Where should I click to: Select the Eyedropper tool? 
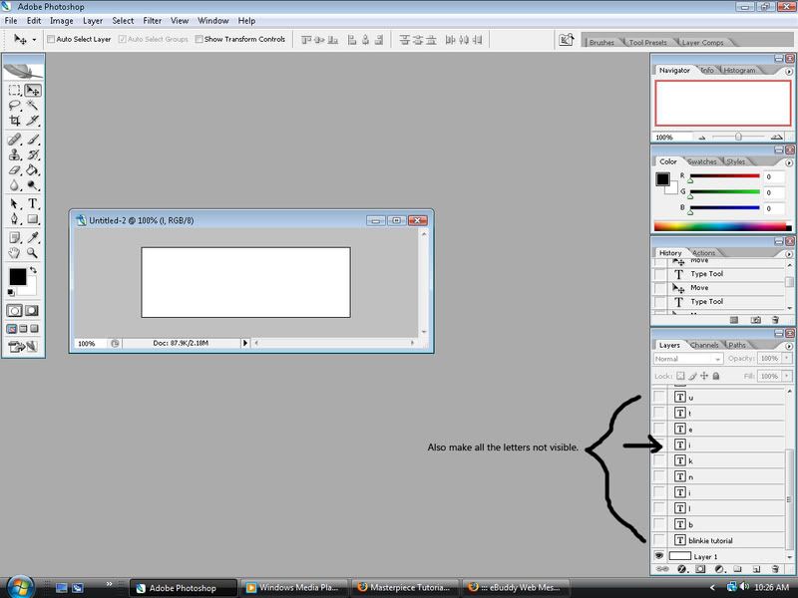pyautogui.click(x=33, y=237)
